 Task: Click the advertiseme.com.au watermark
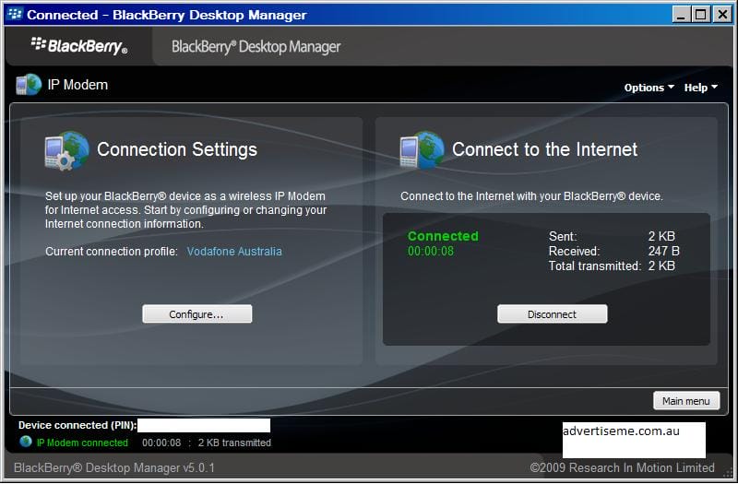coord(633,431)
